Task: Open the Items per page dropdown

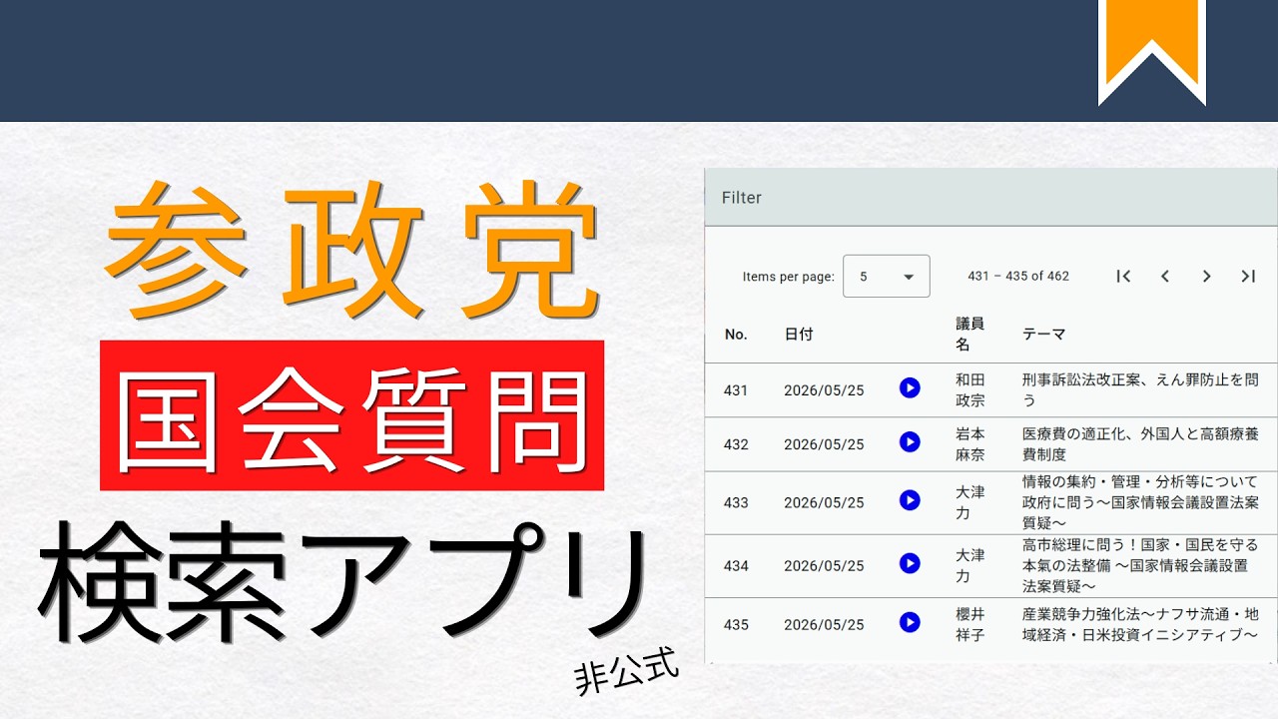Action: [x=887, y=276]
